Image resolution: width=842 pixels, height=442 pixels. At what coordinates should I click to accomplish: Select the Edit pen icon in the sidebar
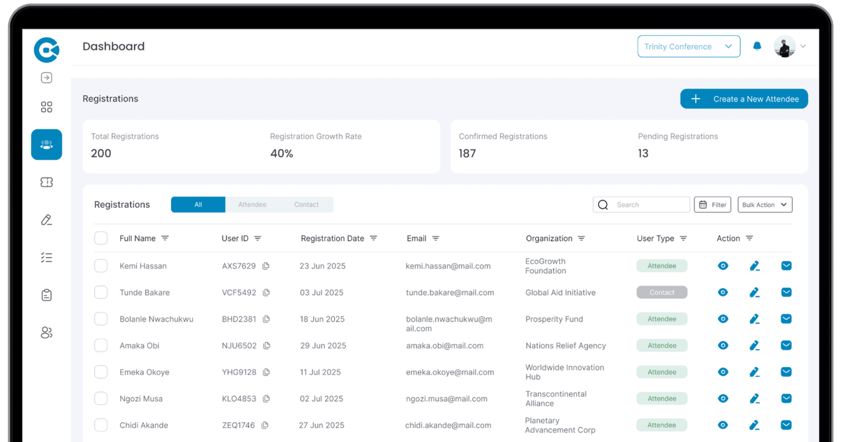click(46, 220)
